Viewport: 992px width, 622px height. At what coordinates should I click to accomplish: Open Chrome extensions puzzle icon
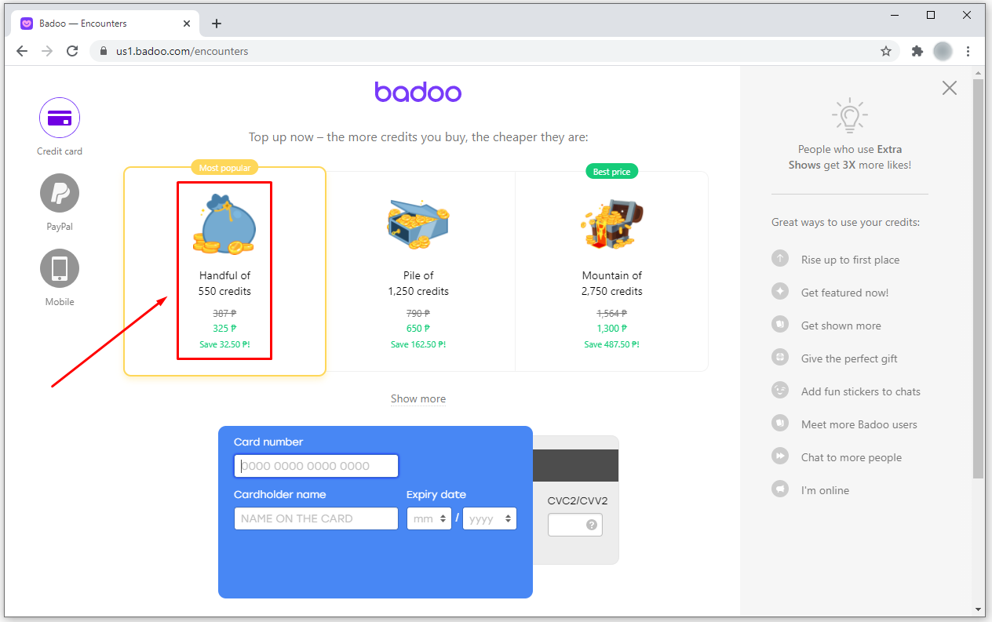[x=917, y=51]
